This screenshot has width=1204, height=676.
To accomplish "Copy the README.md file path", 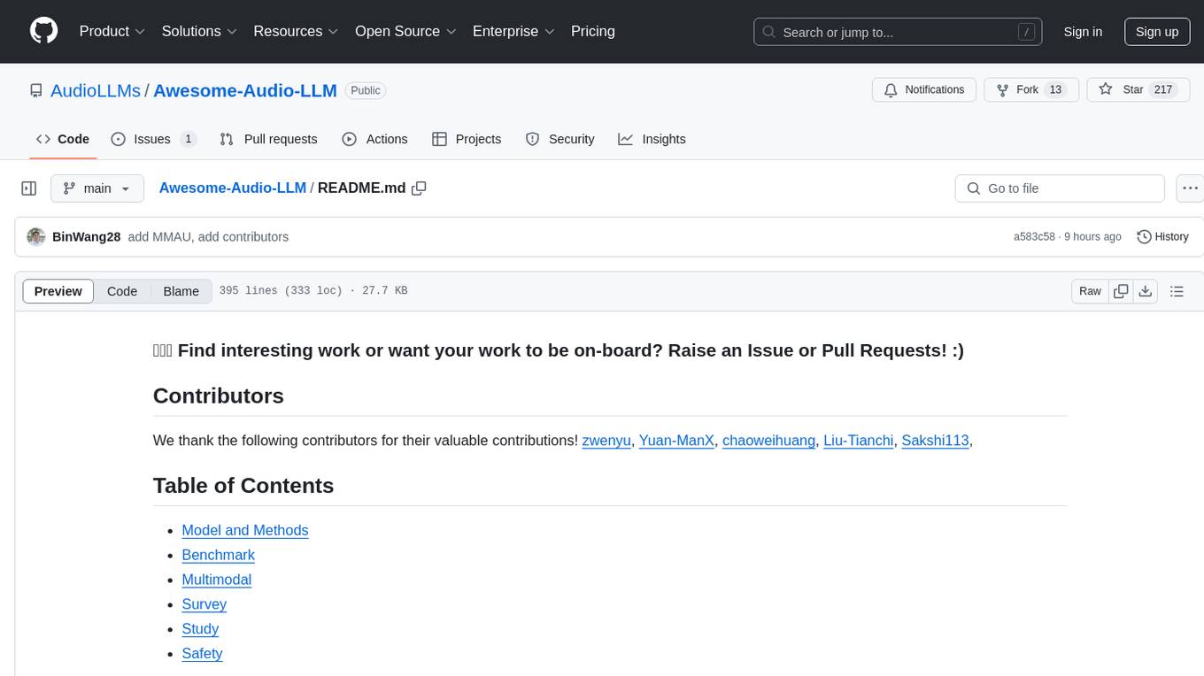I will coord(420,188).
